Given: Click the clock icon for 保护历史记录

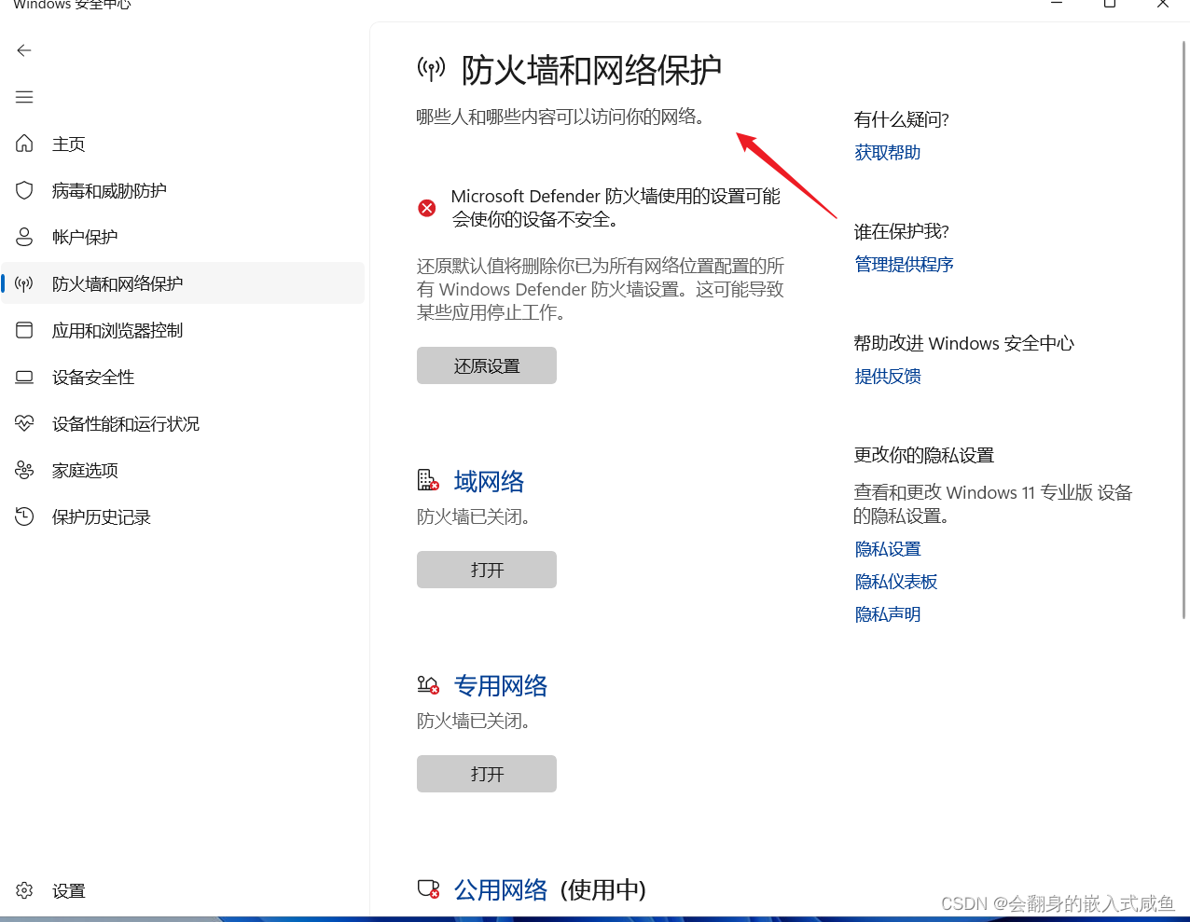Looking at the screenshot, I should click(24, 516).
